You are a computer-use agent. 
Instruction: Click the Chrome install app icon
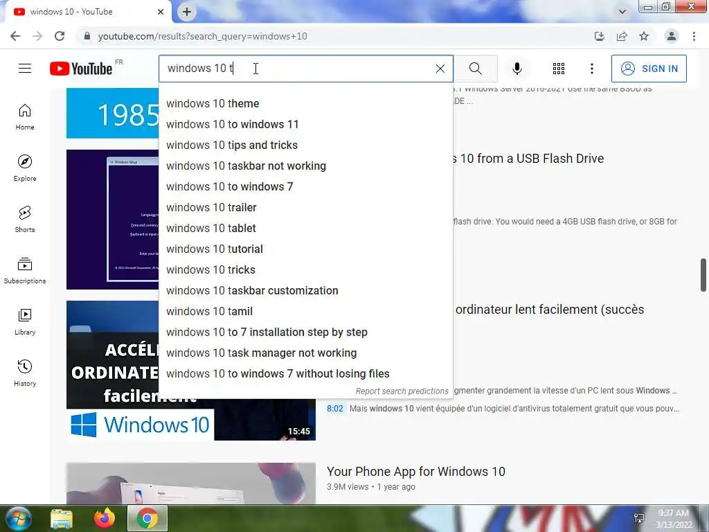click(600, 36)
